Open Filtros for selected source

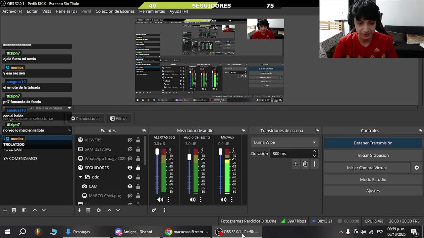click(x=119, y=118)
